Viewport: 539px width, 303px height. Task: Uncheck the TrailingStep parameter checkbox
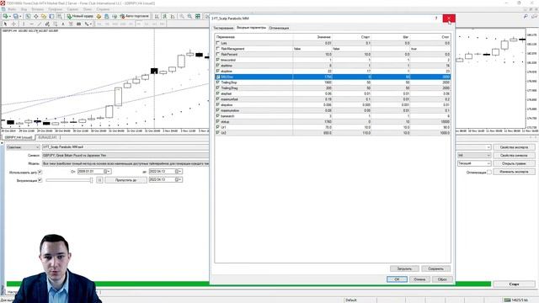pyautogui.click(x=217, y=88)
